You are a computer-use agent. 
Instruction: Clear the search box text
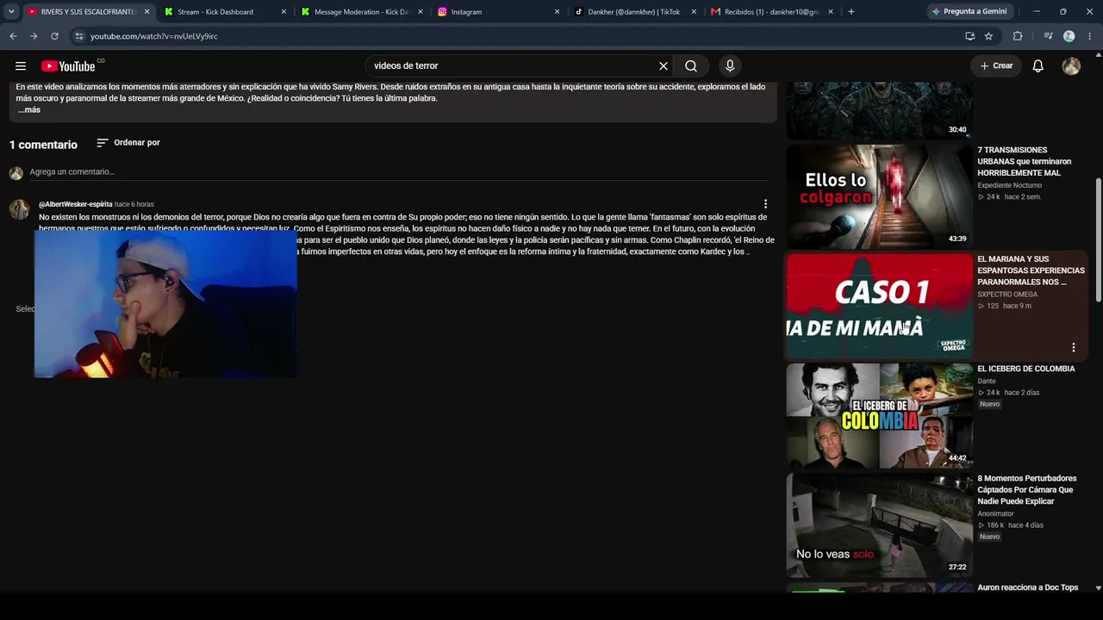(664, 65)
